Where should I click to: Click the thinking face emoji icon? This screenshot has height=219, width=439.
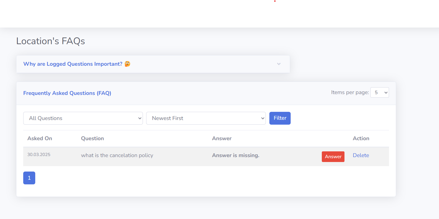click(127, 64)
